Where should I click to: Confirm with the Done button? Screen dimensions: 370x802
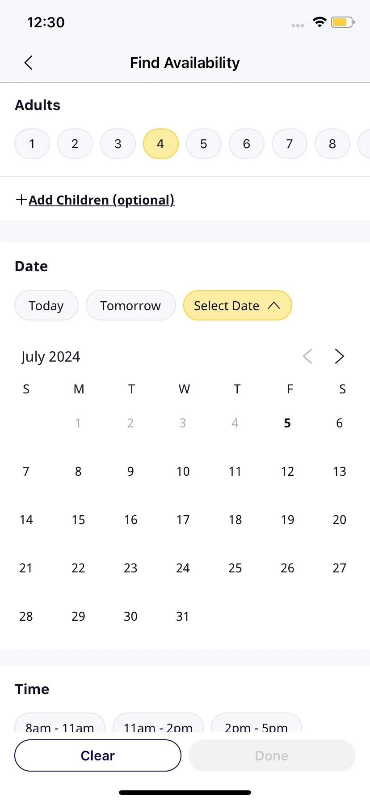pyautogui.click(x=272, y=755)
